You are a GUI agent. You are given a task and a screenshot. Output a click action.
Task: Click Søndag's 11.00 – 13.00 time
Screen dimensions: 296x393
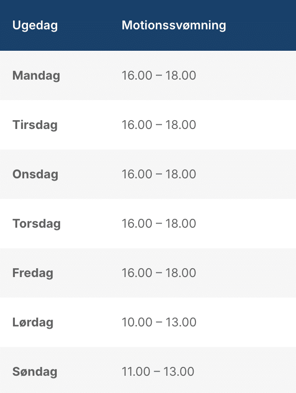pos(158,372)
